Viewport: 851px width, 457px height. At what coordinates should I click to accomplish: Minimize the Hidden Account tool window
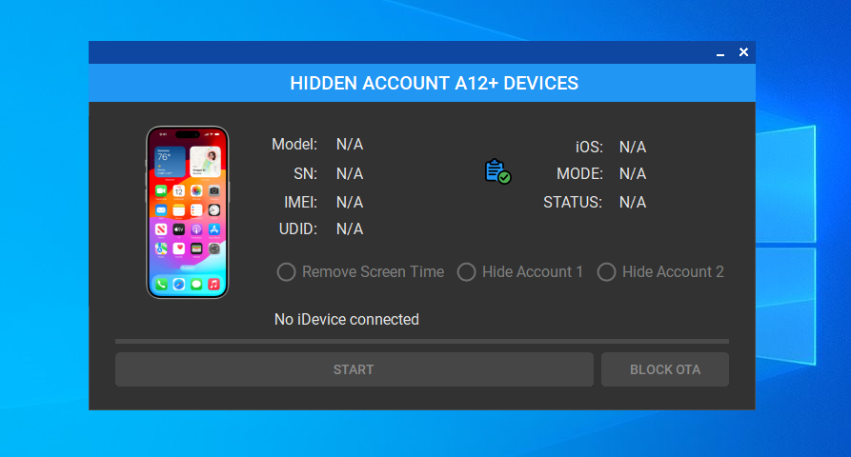click(720, 52)
